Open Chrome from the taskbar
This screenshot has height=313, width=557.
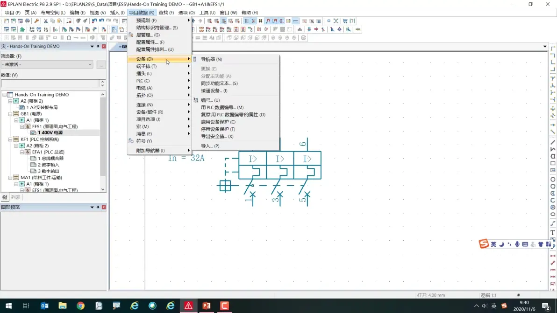pos(81,306)
